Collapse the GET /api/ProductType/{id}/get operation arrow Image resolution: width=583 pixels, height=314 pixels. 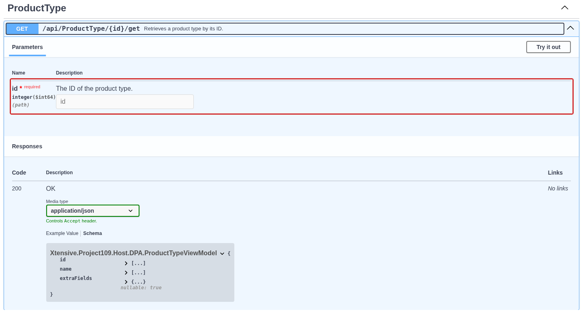coord(570,28)
